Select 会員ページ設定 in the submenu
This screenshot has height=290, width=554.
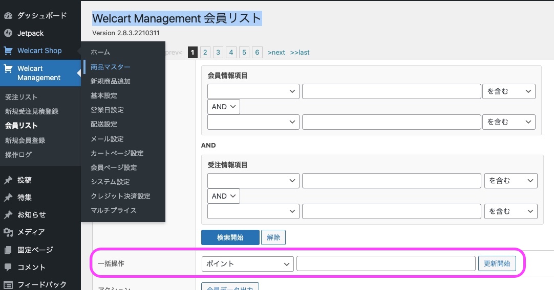(114, 167)
